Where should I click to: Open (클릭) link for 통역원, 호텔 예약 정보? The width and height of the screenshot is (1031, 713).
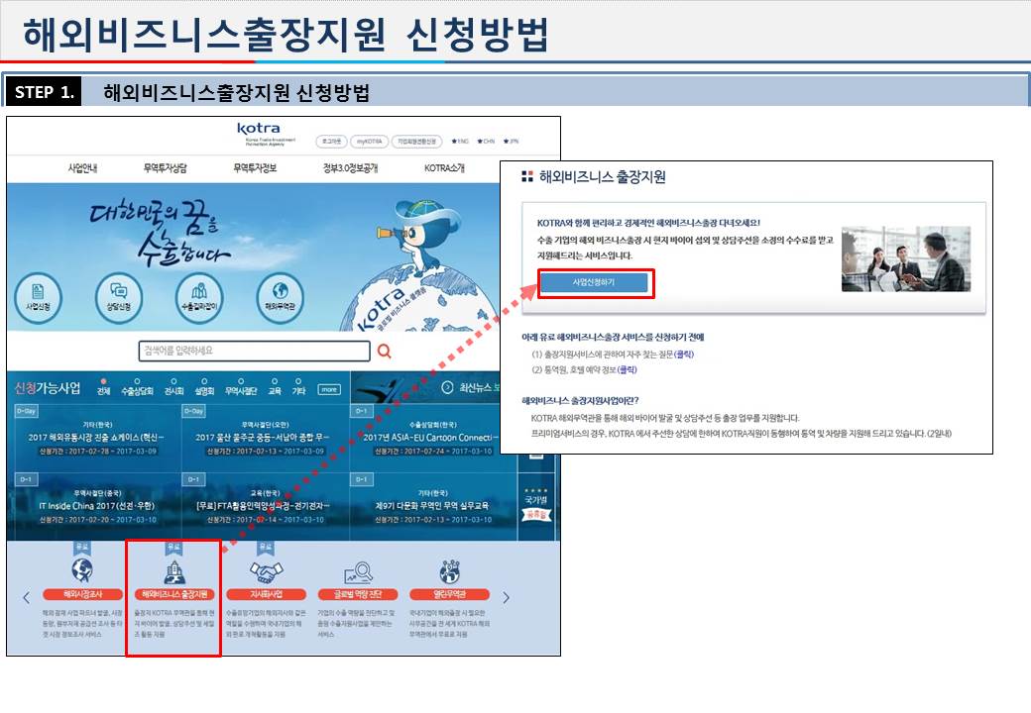(628, 369)
